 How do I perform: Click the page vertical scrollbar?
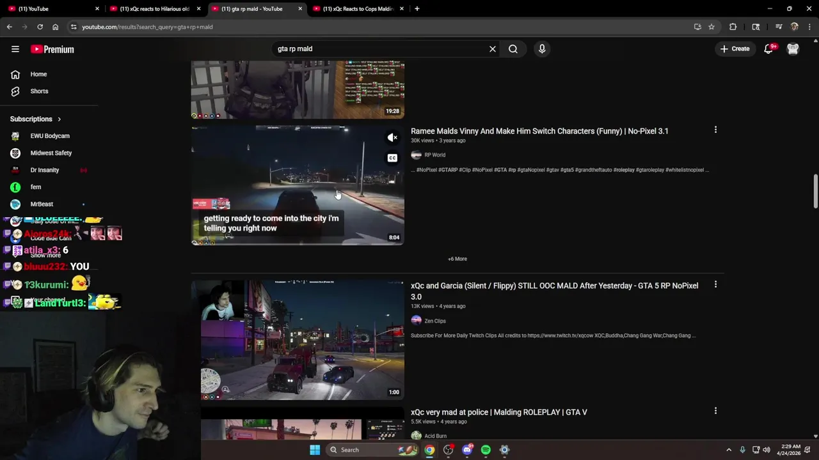click(816, 190)
